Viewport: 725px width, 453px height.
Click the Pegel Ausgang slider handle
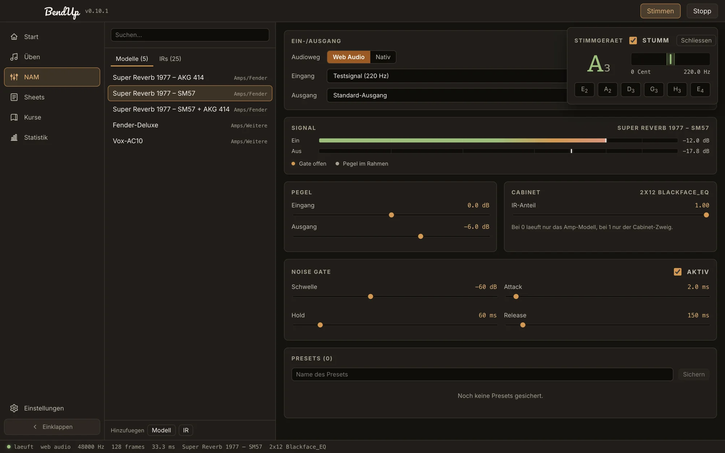(x=420, y=236)
